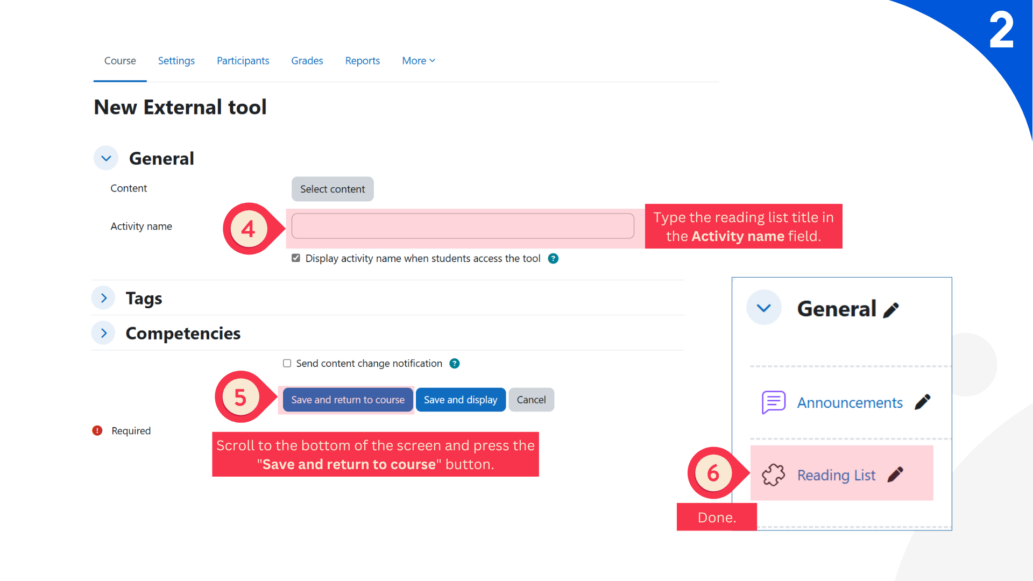The image size is (1033, 581).
Task: Click the Announcements forum speech-bubble icon
Action: click(x=773, y=402)
